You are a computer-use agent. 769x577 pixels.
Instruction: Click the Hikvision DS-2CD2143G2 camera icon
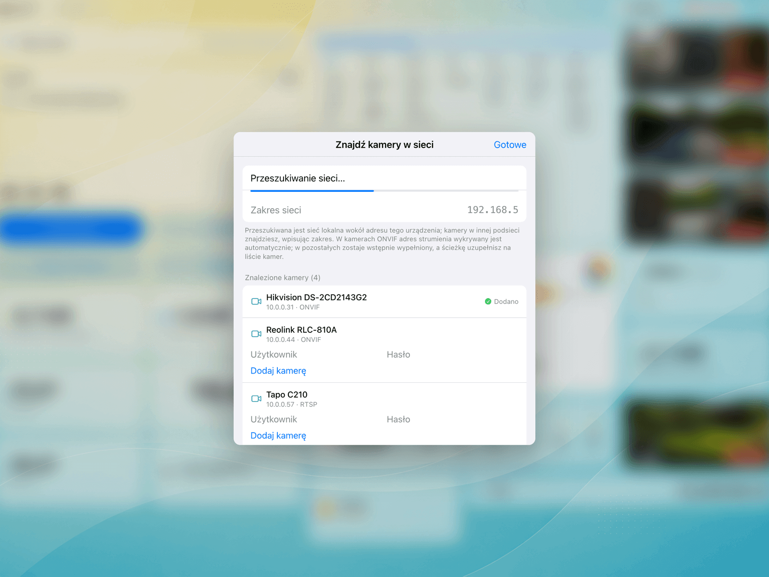256,301
